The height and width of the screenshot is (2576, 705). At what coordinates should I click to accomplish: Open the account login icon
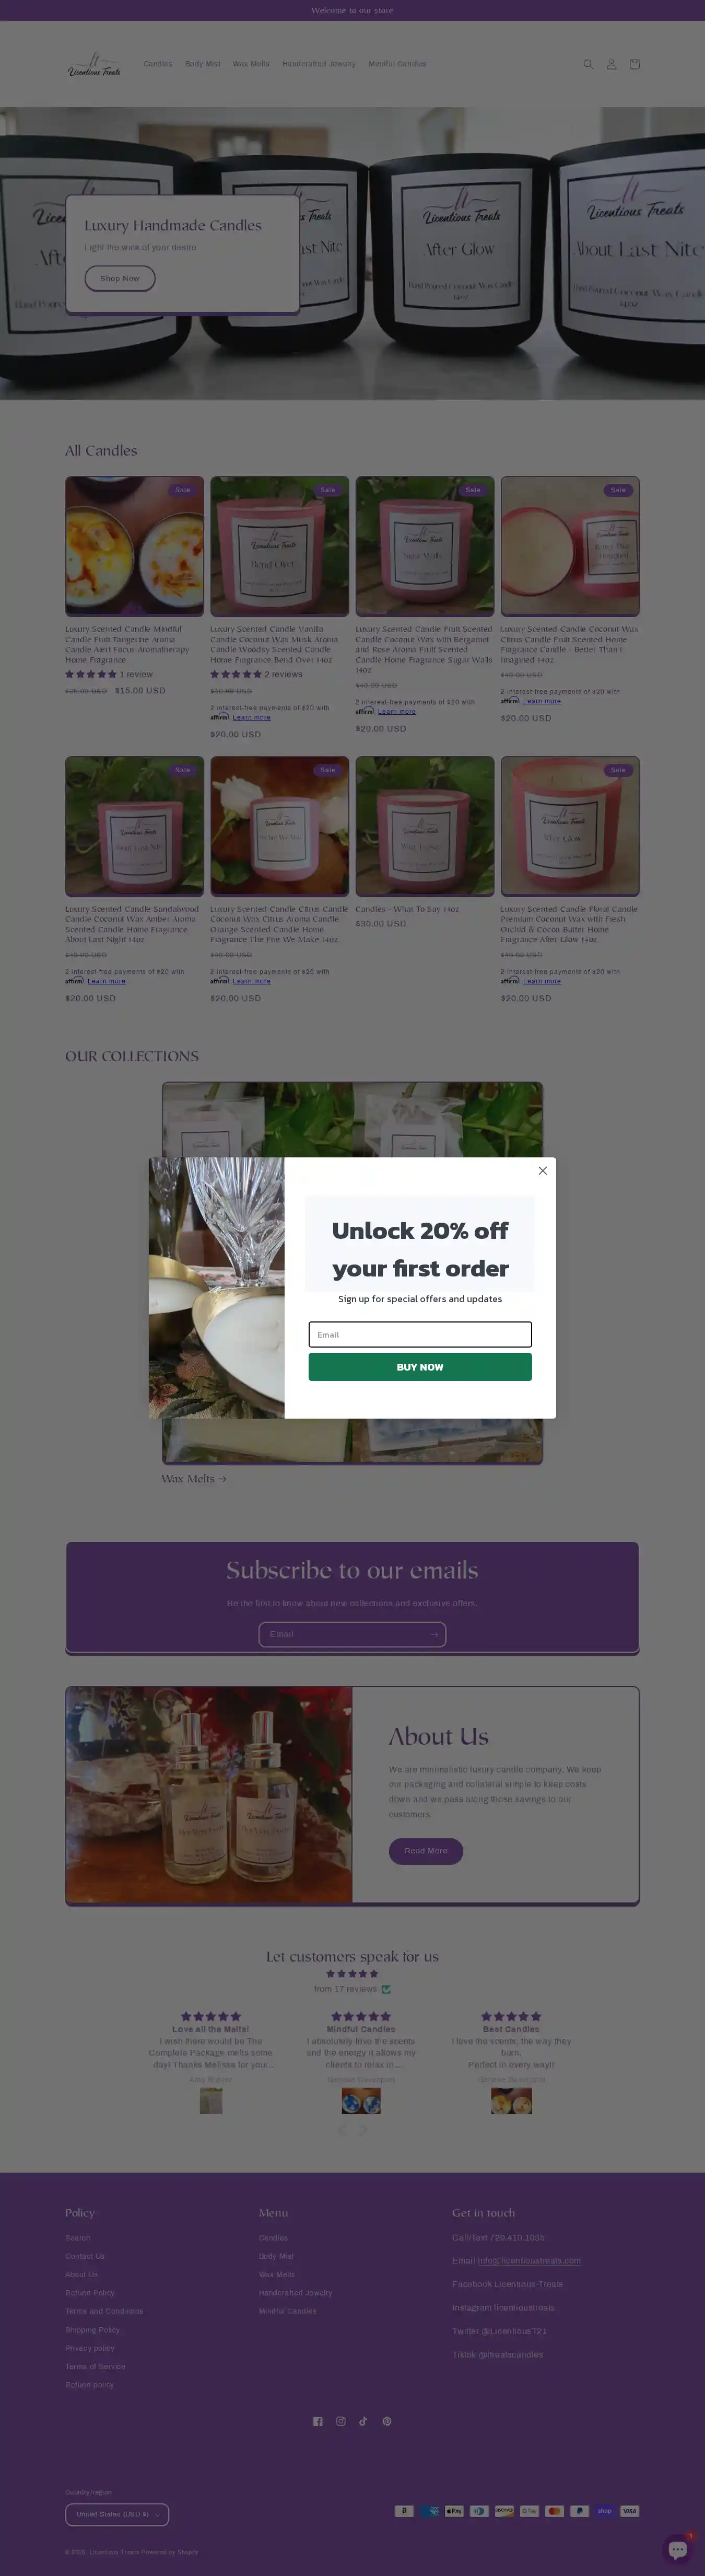(x=611, y=64)
